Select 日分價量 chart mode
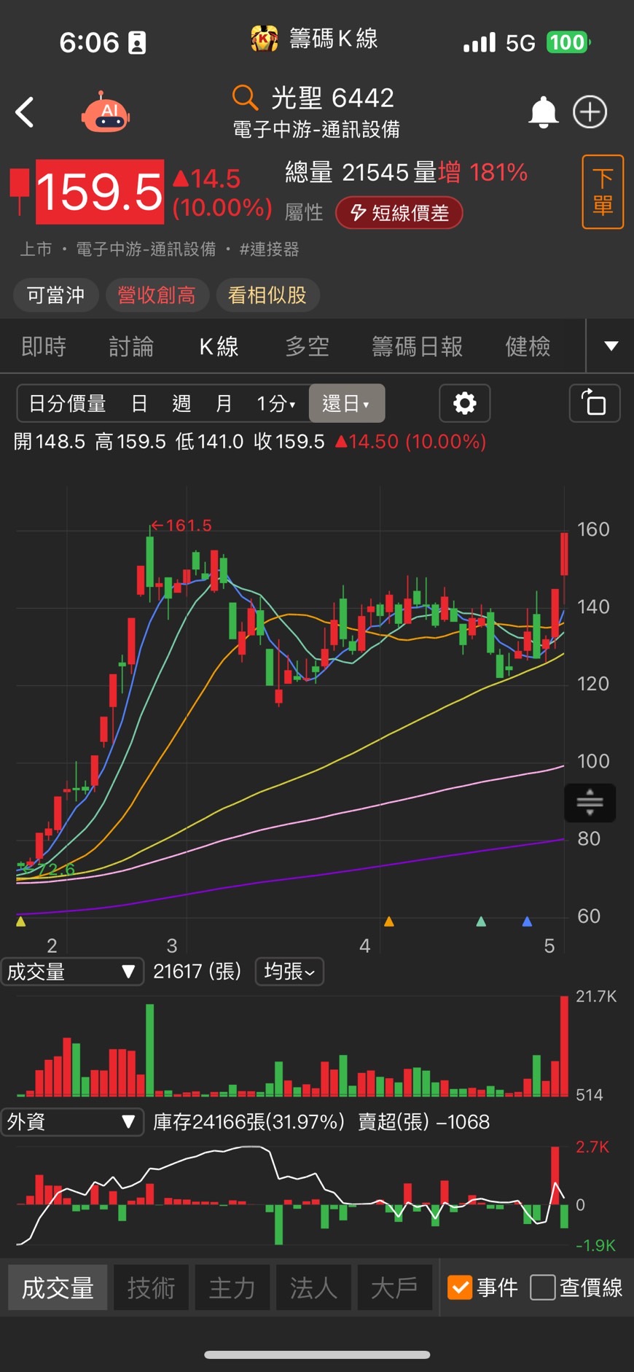 coord(67,403)
